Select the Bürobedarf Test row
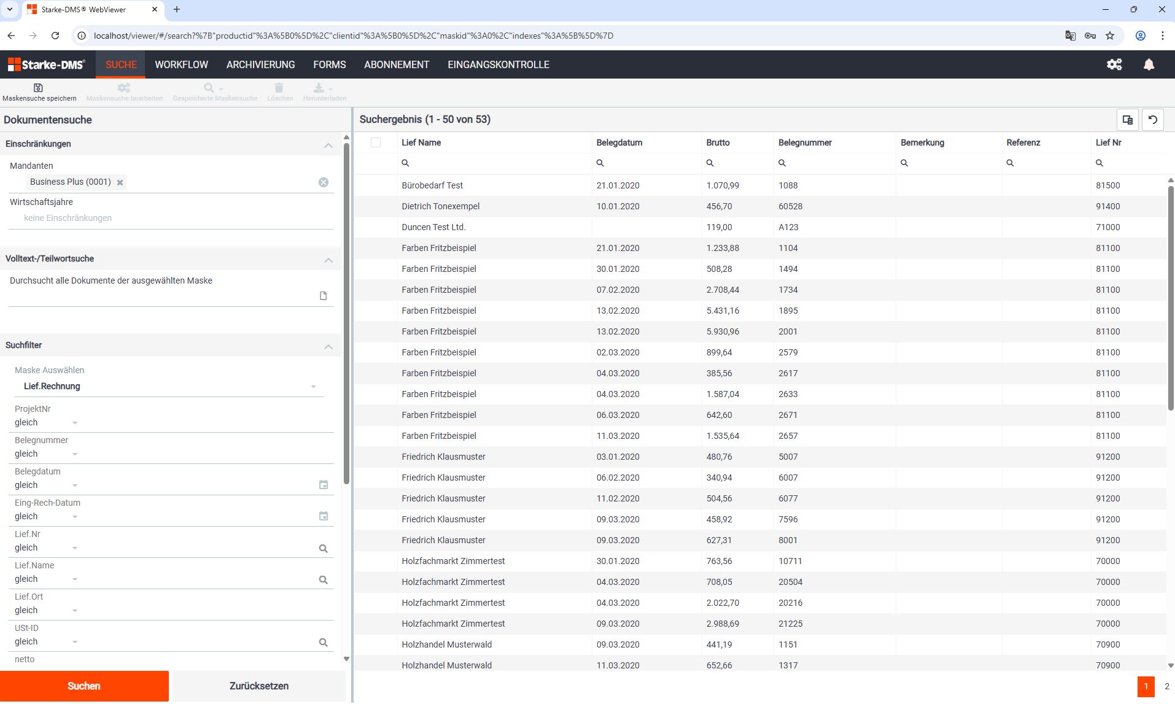Viewport: 1175px width, 704px height. click(760, 185)
